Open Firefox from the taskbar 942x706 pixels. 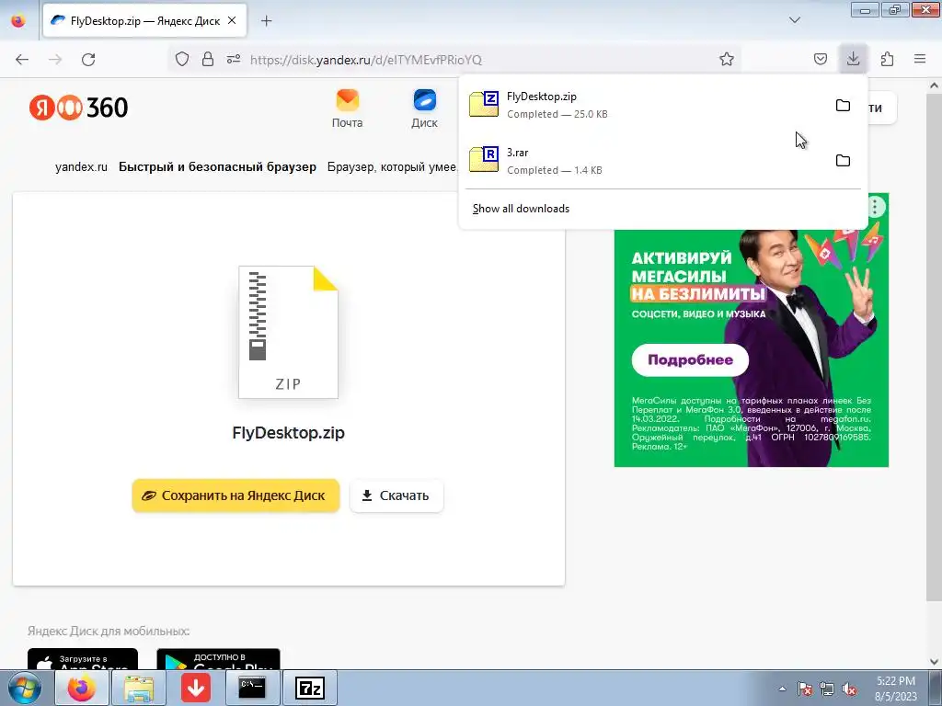(82, 688)
